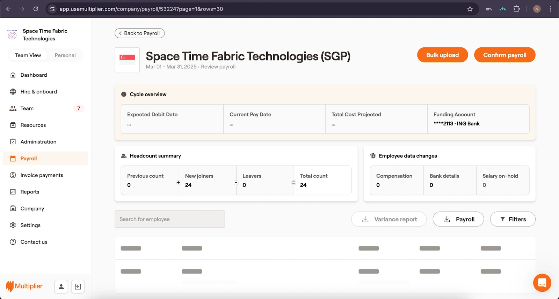Click the Bank details changes card
Viewport: 559px width, 299px height.
pos(450,181)
